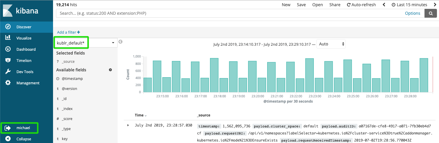Image resolution: width=439 pixels, height=143 pixels.
Task: Open the Dashboard gauge icon
Action: click(x=8, y=49)
